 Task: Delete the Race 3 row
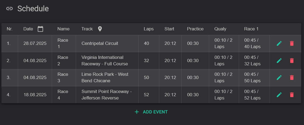[x=292, y=78]
